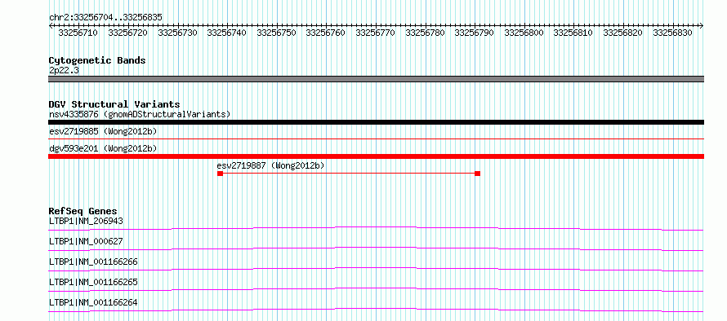Screen dimensions: 727x321
Task: Click the right red endpoint of esv2719887
Action: coord(478,174)
